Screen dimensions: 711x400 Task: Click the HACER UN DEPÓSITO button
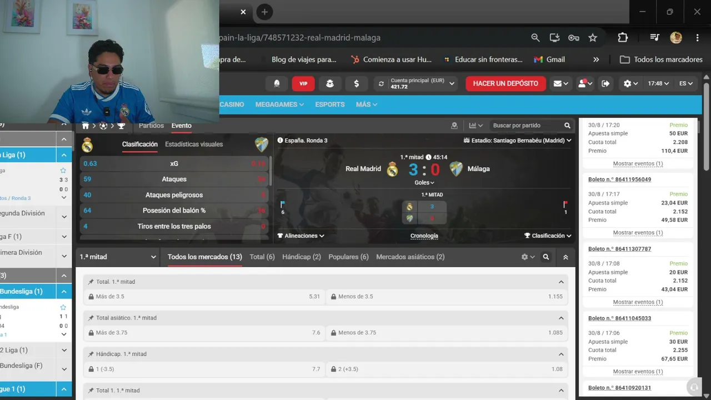(505, 83)
